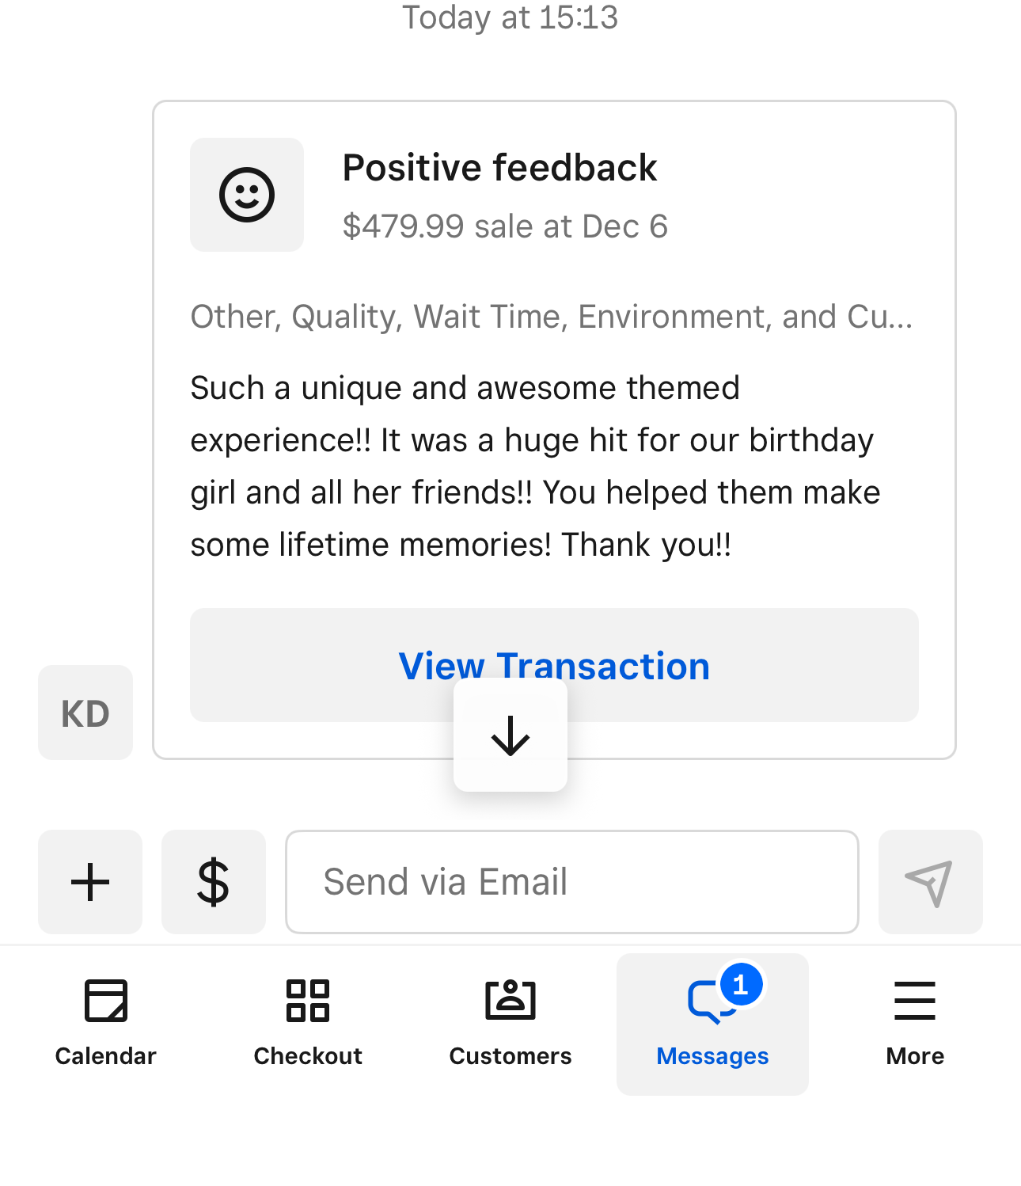Screen dimensions: 1021x1186
Task: Tap the plus attachment button
Action: click(90, 882)
